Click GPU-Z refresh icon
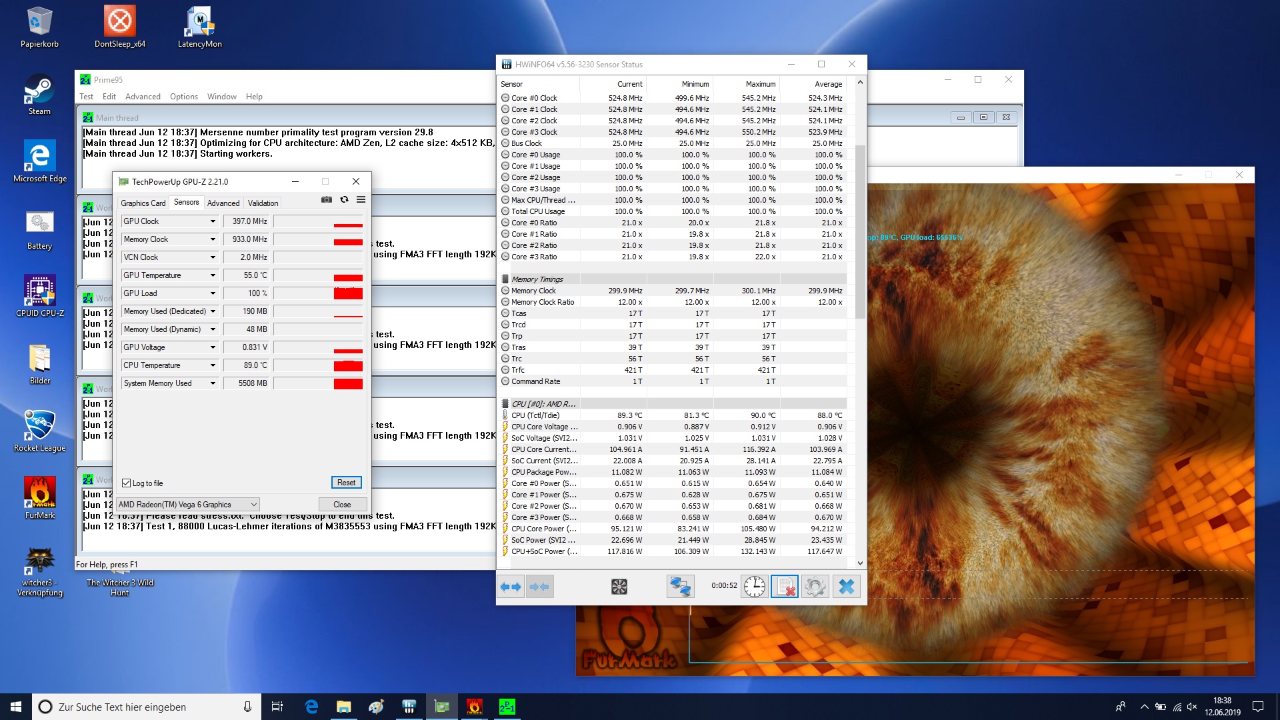 (x=344, y=199)
